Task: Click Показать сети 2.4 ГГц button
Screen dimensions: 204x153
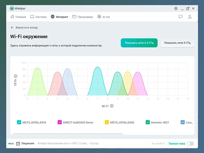Action: [x=139, y=43]
